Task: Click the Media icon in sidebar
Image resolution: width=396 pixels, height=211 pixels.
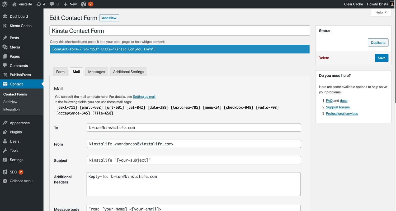Action: coord(5,47)
